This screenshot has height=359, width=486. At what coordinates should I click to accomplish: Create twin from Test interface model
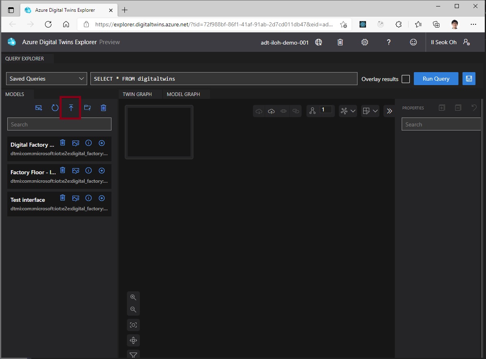[102, 198]
